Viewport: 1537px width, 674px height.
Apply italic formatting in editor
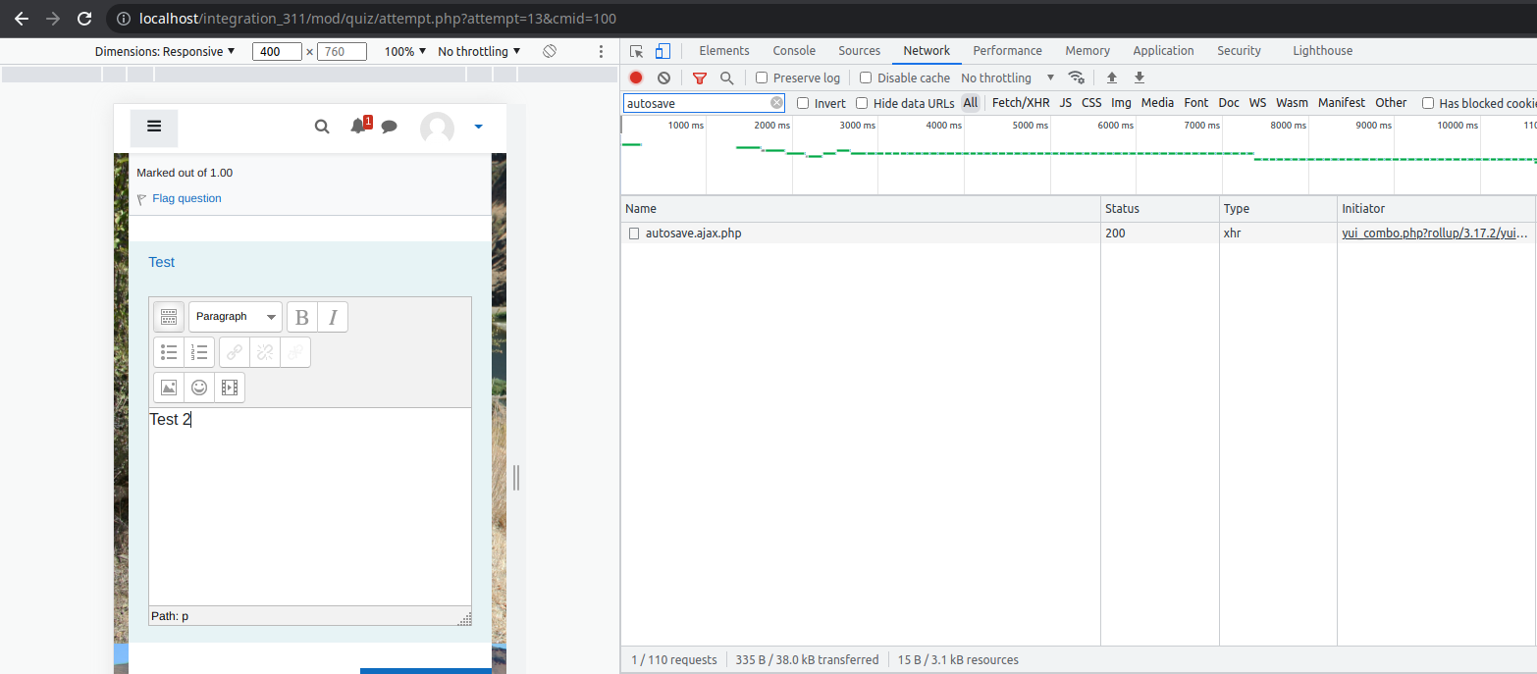[333, 317]
